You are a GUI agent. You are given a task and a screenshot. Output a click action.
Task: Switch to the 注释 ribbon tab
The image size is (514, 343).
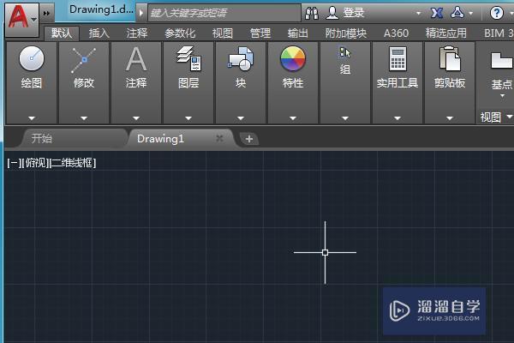[x=137, y=33]
